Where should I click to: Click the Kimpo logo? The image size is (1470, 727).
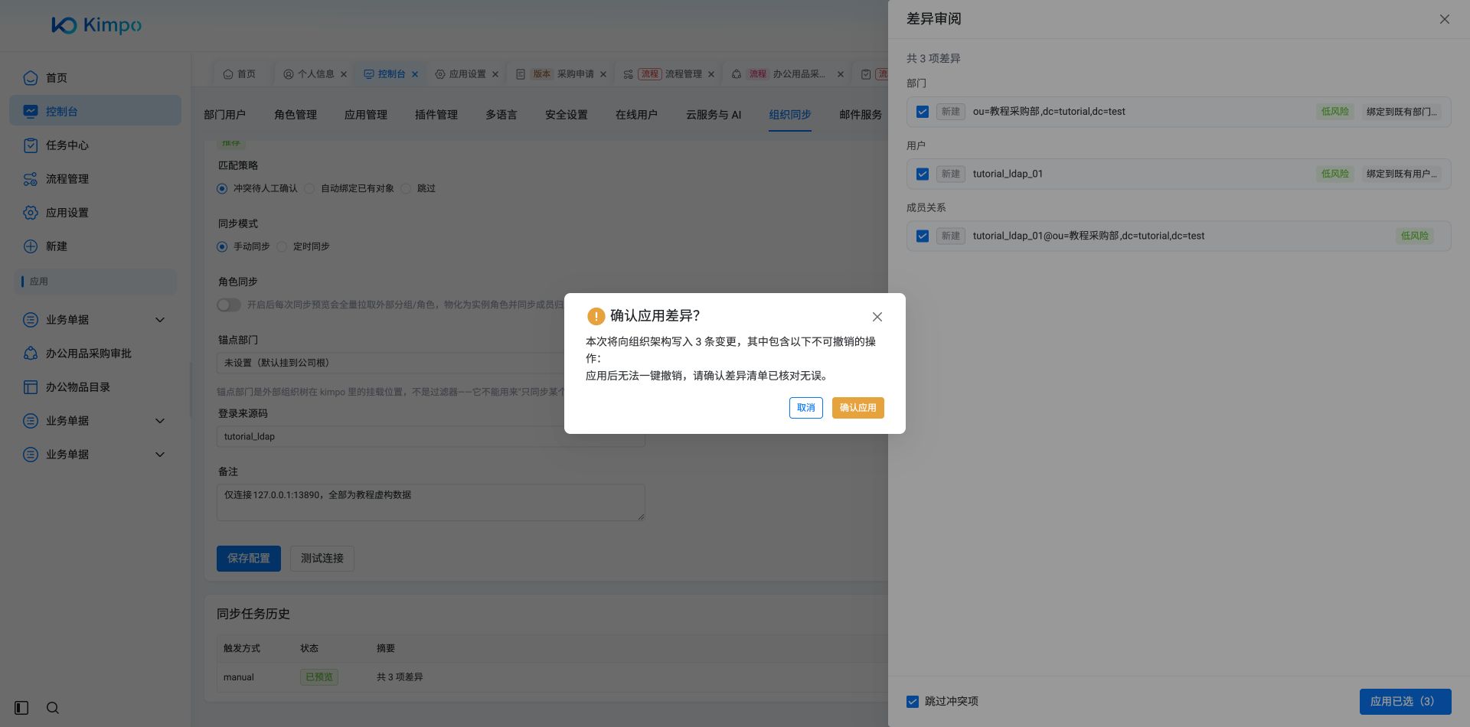click(x=96, y=25)
